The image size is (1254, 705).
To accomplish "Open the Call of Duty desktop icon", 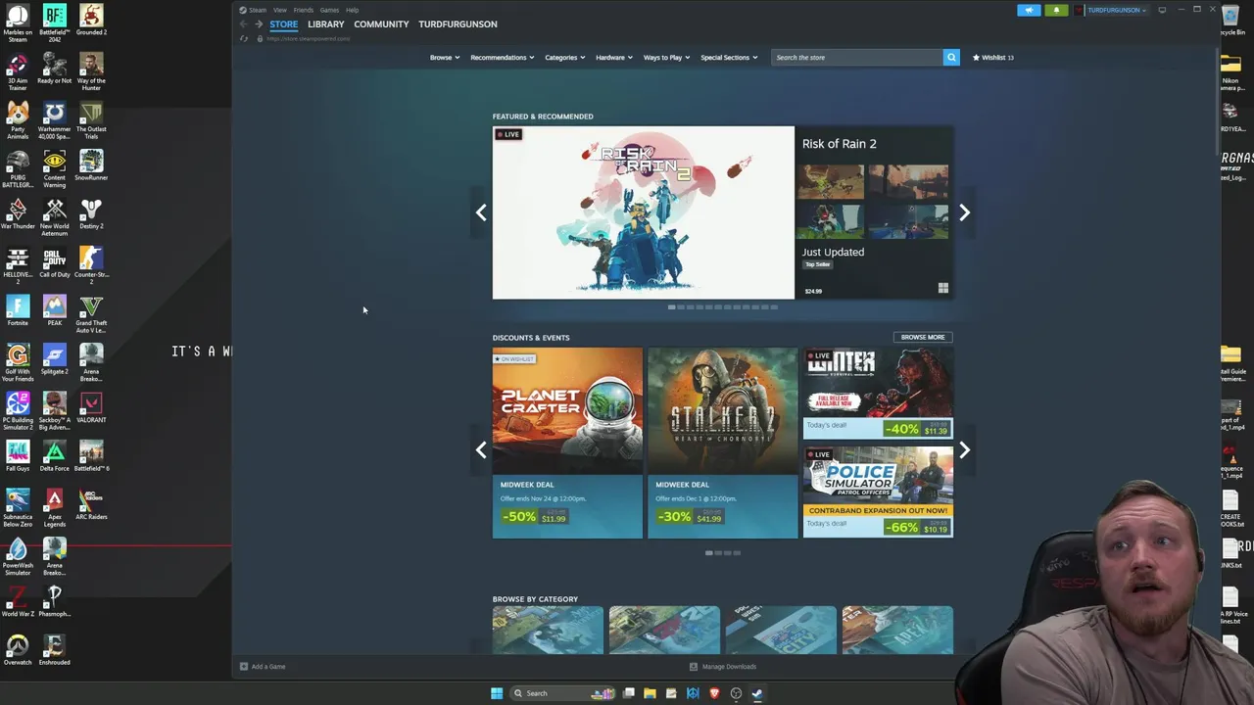I will coord(55,262).
